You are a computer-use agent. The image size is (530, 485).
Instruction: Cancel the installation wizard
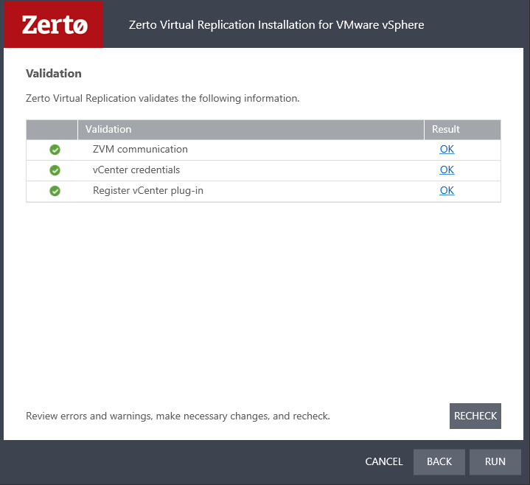pos(384,461)
